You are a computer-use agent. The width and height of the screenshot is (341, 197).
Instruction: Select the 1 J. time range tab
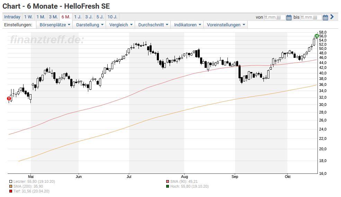[x=78, y=17]
